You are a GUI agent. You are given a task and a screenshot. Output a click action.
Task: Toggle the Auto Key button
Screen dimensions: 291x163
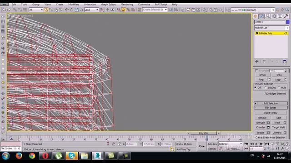click(x=212, y=144)
